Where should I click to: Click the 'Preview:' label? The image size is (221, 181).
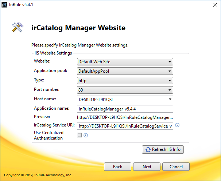[42, 117]
